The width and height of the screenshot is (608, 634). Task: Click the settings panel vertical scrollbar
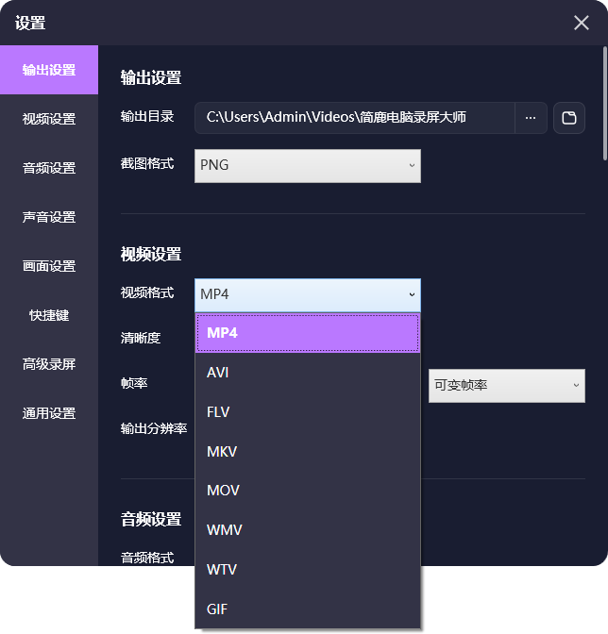point(605,105)
